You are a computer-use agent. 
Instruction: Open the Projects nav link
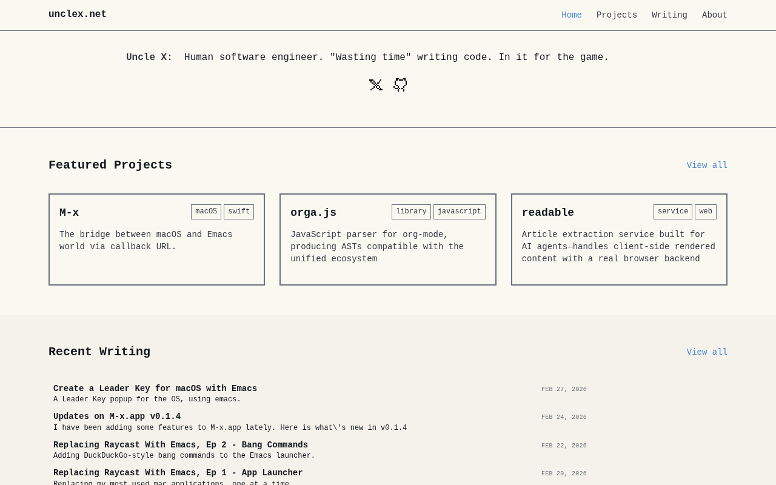click(x=617, y=15)
